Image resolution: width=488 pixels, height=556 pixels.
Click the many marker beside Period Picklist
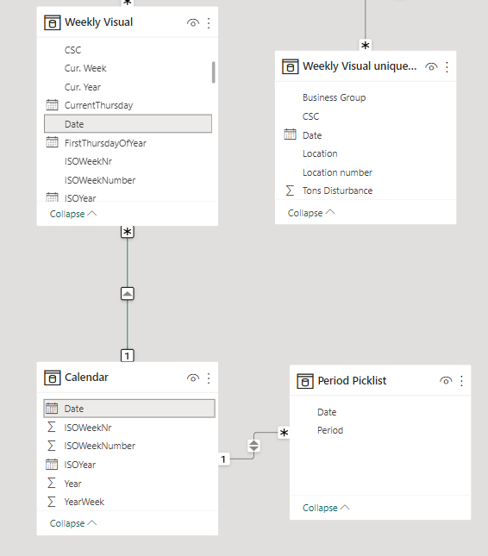coord(284,433)
